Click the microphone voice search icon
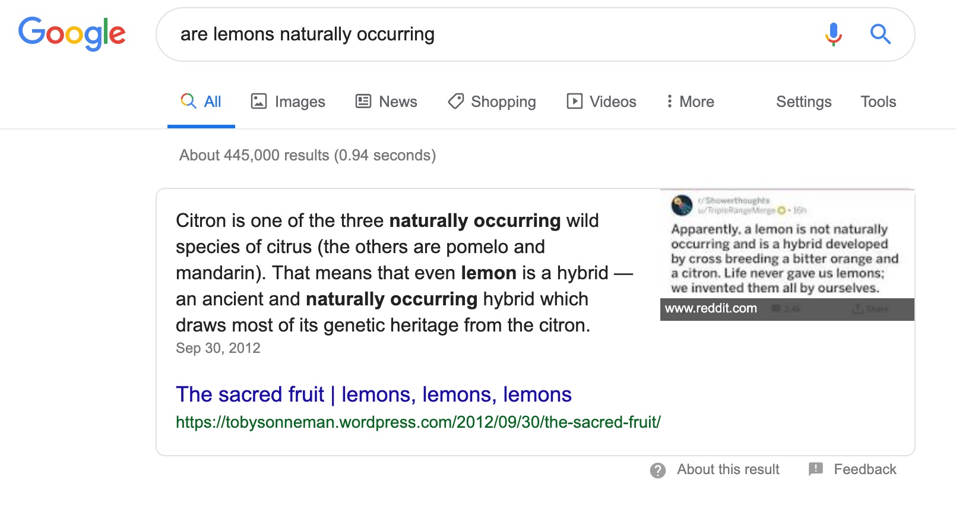 click(x=833, y=34)
